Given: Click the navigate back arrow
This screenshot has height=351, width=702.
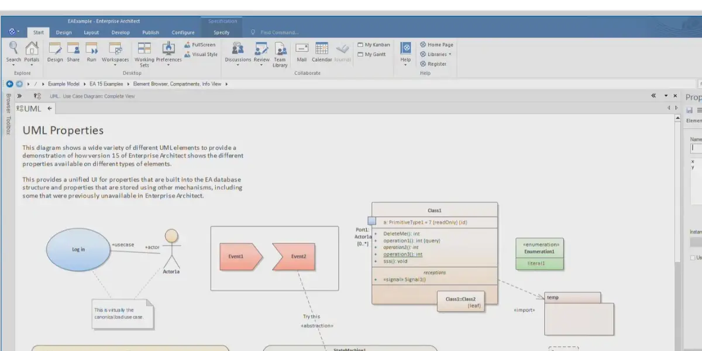Looking at the screenshot, I should pyautogui.click(x=9, y=84).
